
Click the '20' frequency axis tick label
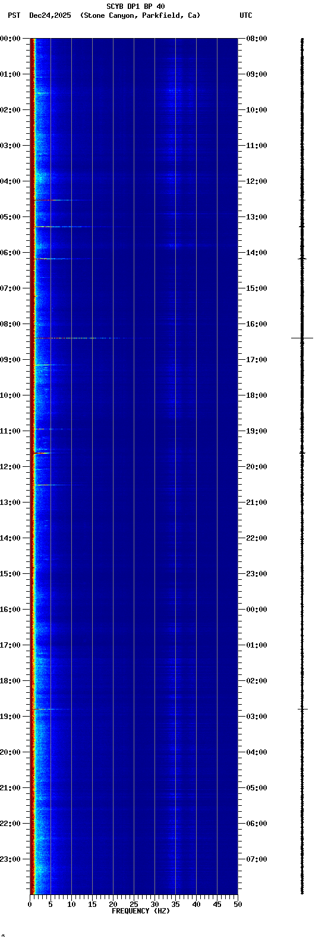click(x=113, y=905)
